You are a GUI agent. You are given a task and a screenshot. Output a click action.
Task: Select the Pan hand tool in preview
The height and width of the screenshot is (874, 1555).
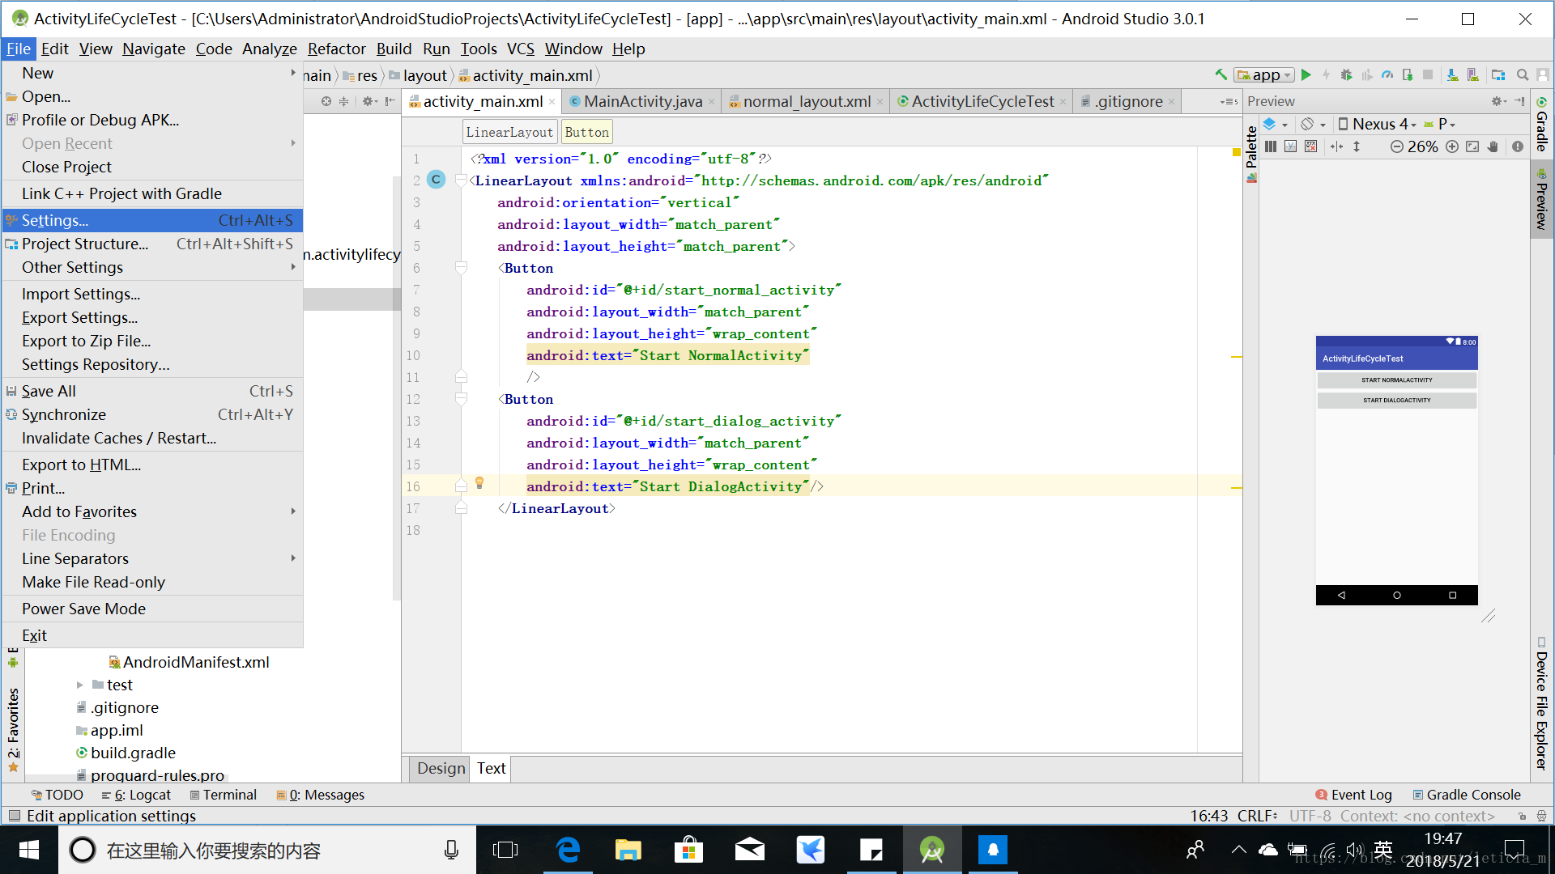tap(1493, 146)
